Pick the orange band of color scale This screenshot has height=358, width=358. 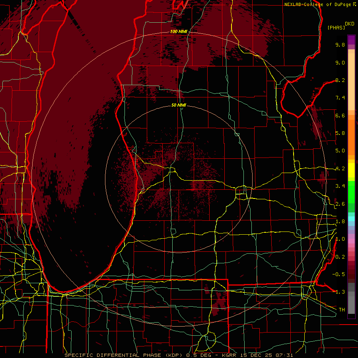pos(351,136)
